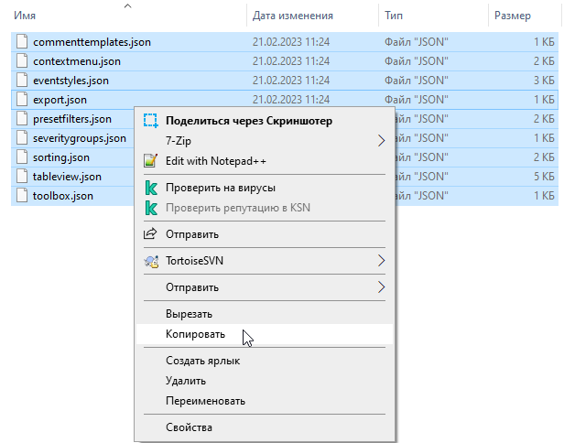
Task: Open Свойства for the selected files
Action: click(189, 427)
